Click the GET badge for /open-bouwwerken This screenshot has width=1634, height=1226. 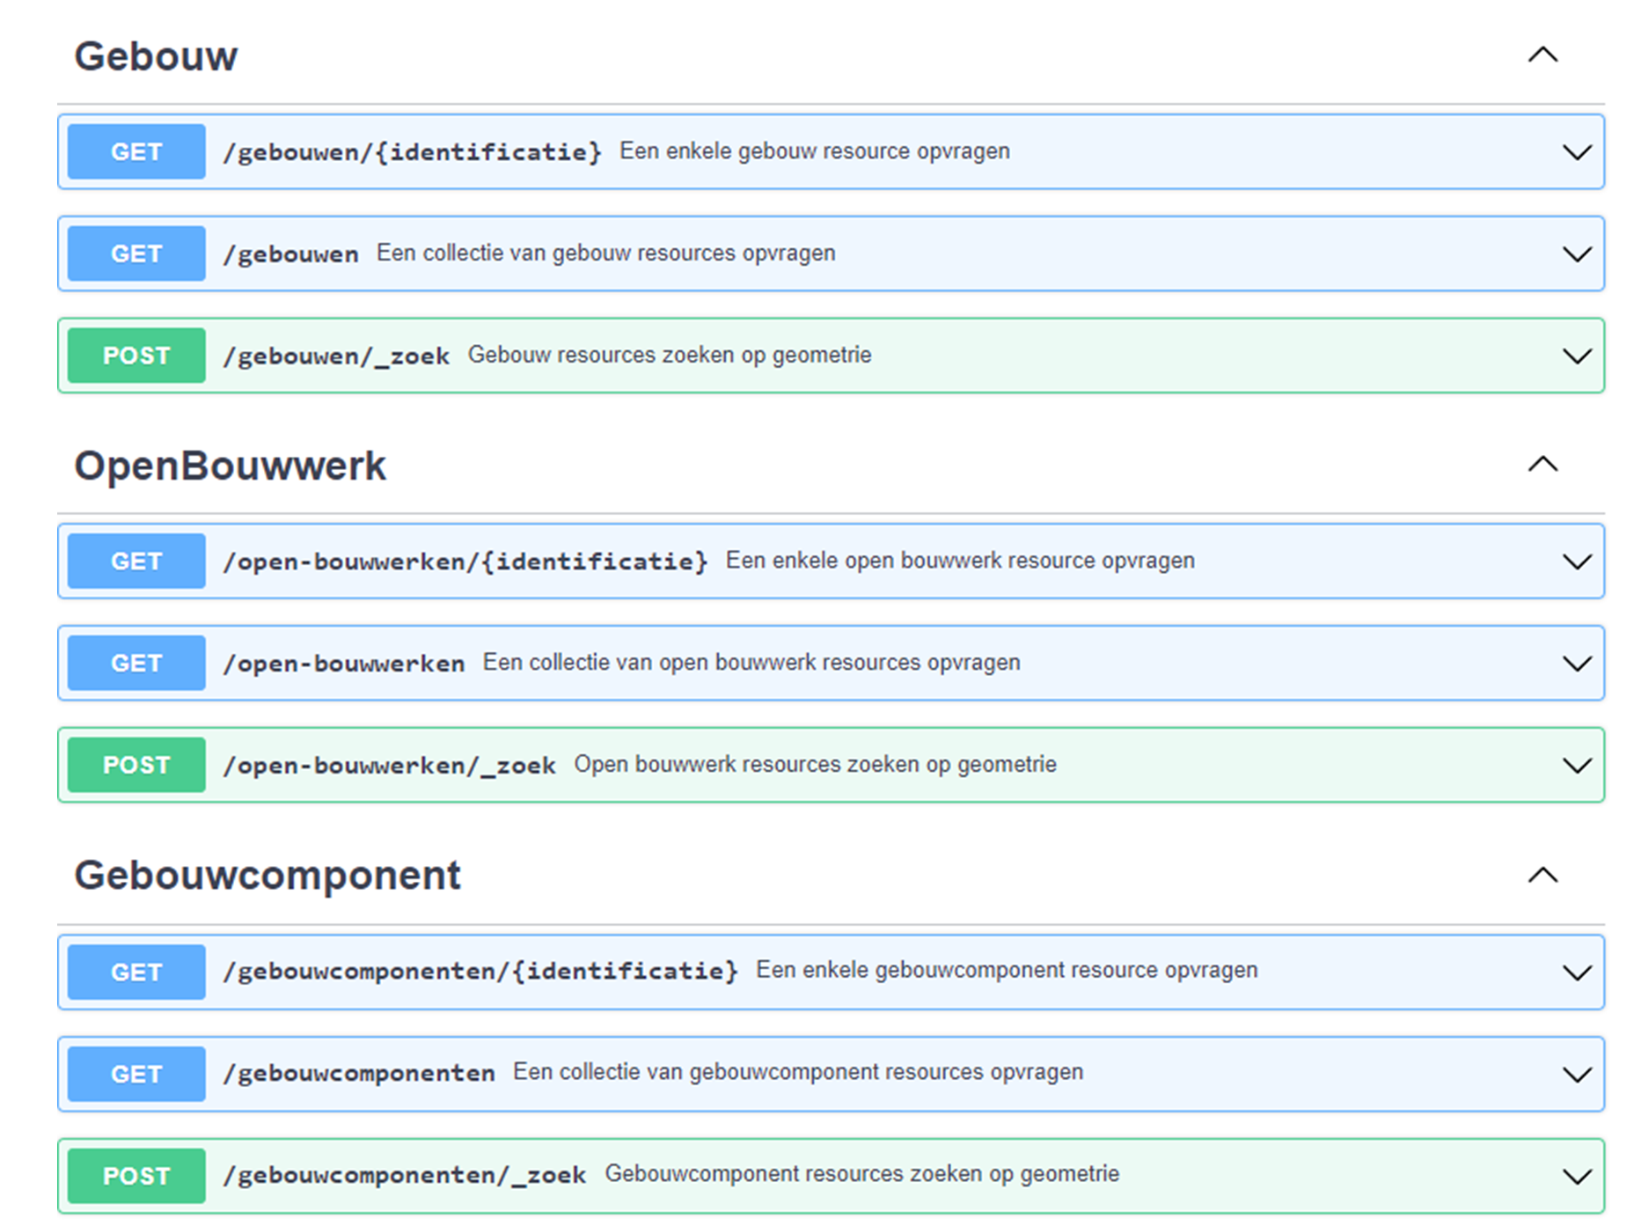coord(135,663)
